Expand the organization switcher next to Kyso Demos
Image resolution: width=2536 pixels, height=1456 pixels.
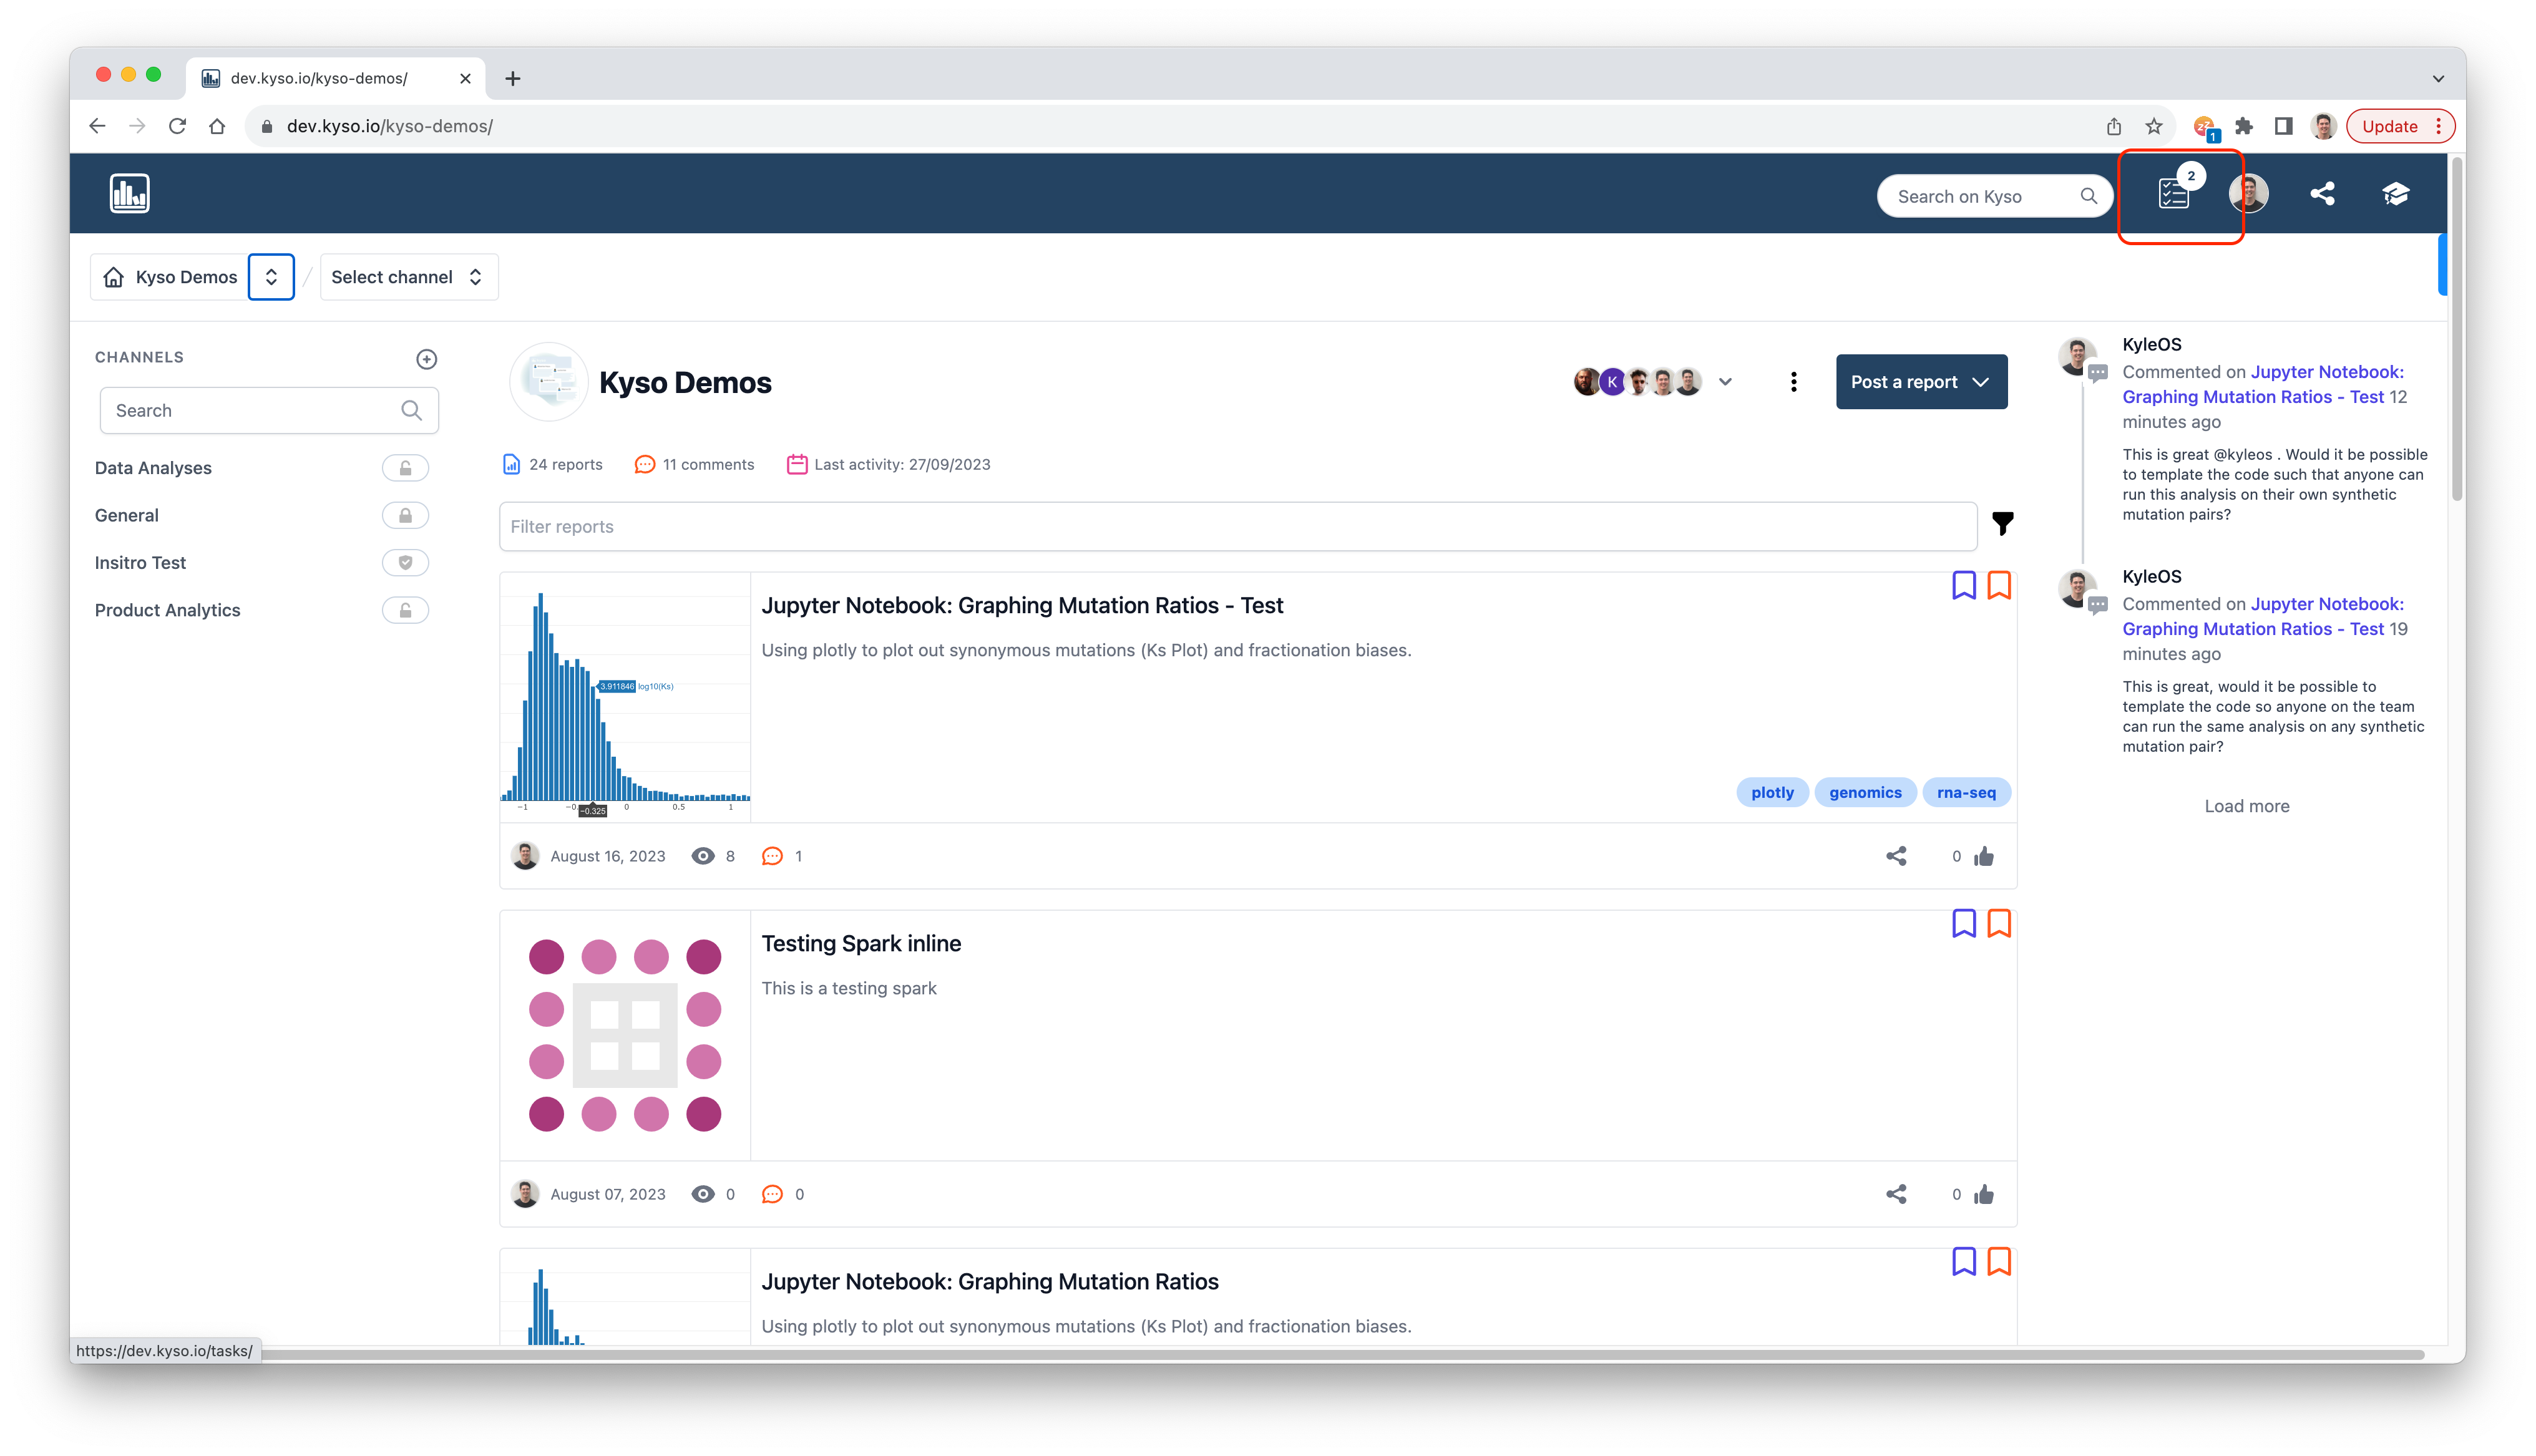(x=271, y=277)
